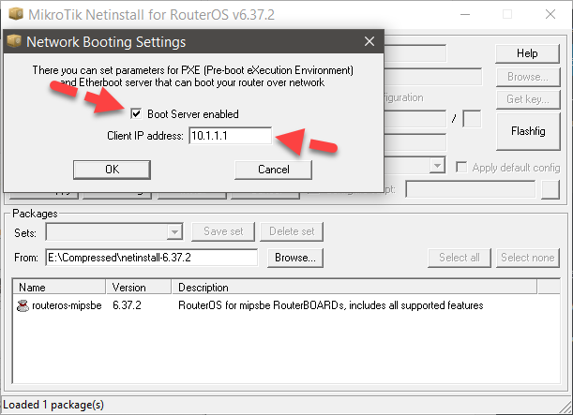Click the Get key... button
The image size is (573, 415).
[x=528, y=99]
